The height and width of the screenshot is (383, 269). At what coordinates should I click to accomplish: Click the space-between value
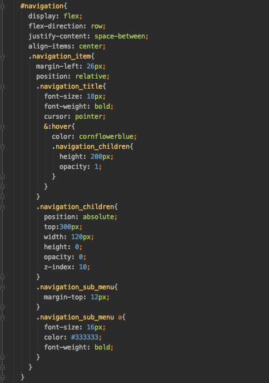click(x=120, y=36)
